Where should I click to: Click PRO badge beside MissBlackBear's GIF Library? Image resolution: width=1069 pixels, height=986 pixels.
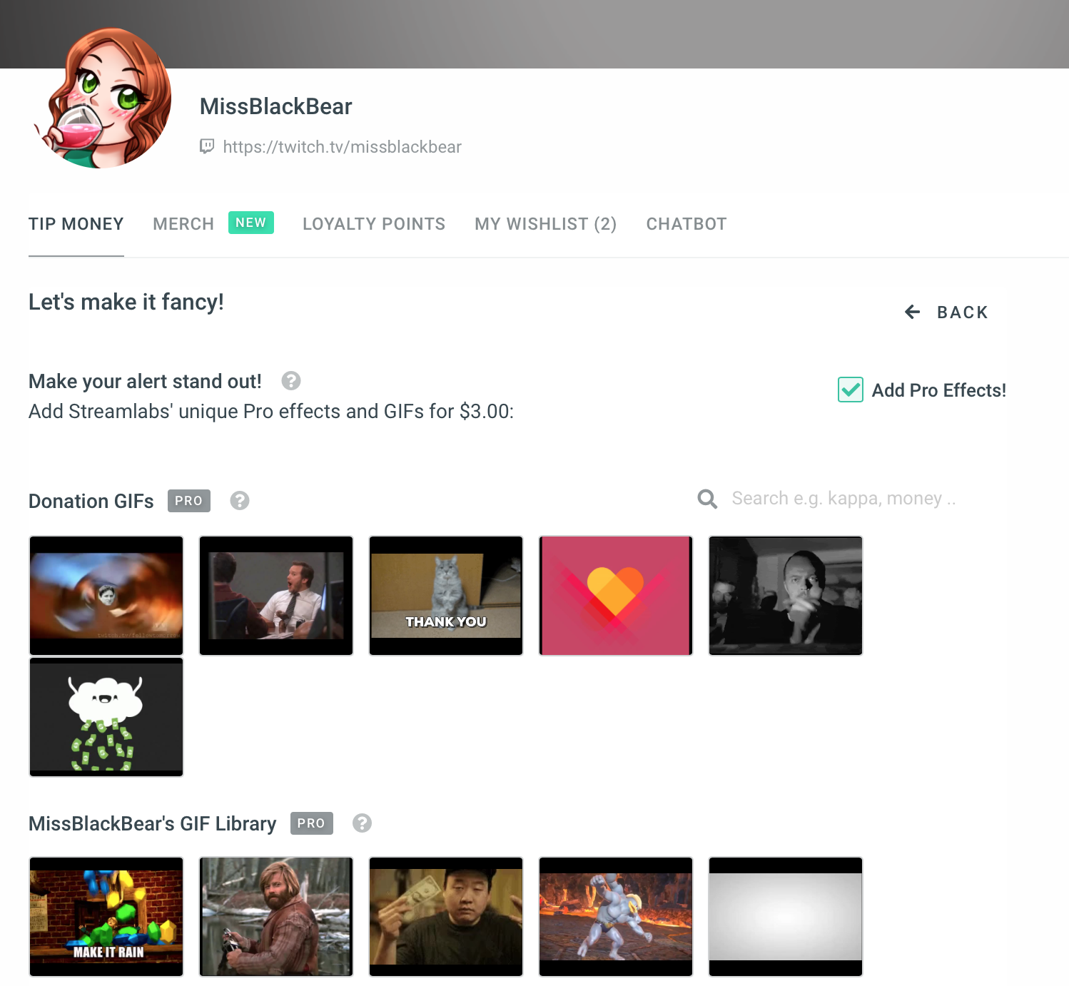coord(312,823)
